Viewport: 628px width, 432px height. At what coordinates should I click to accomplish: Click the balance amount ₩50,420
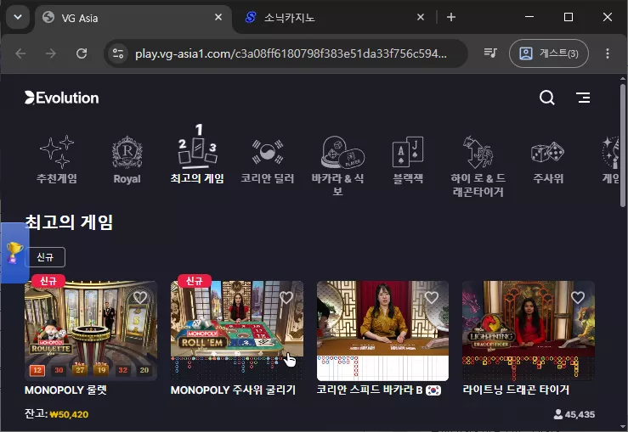69,414
